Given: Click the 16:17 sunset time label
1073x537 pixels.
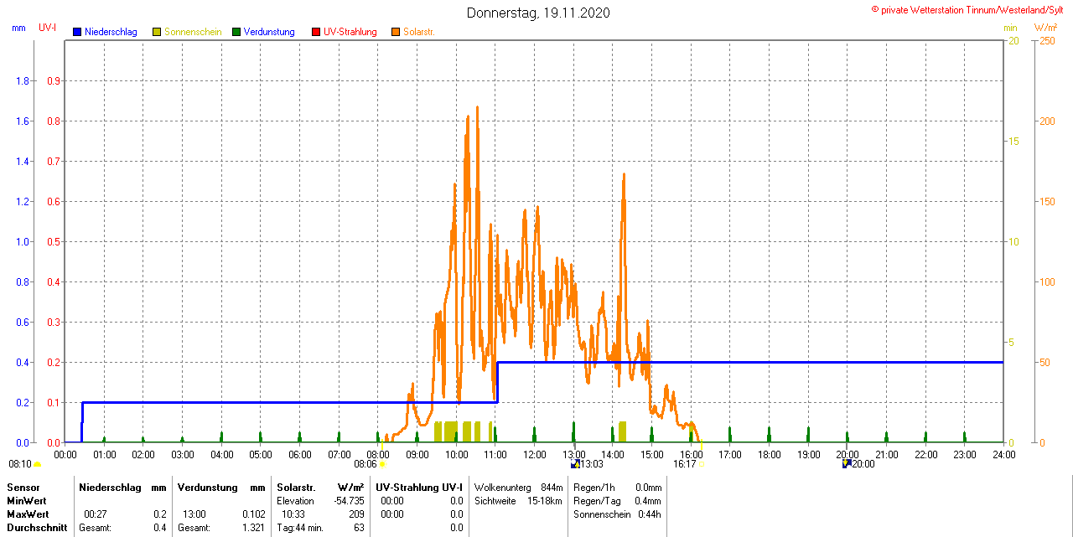Looking at the screenshot, I should (x=685, y=464).
